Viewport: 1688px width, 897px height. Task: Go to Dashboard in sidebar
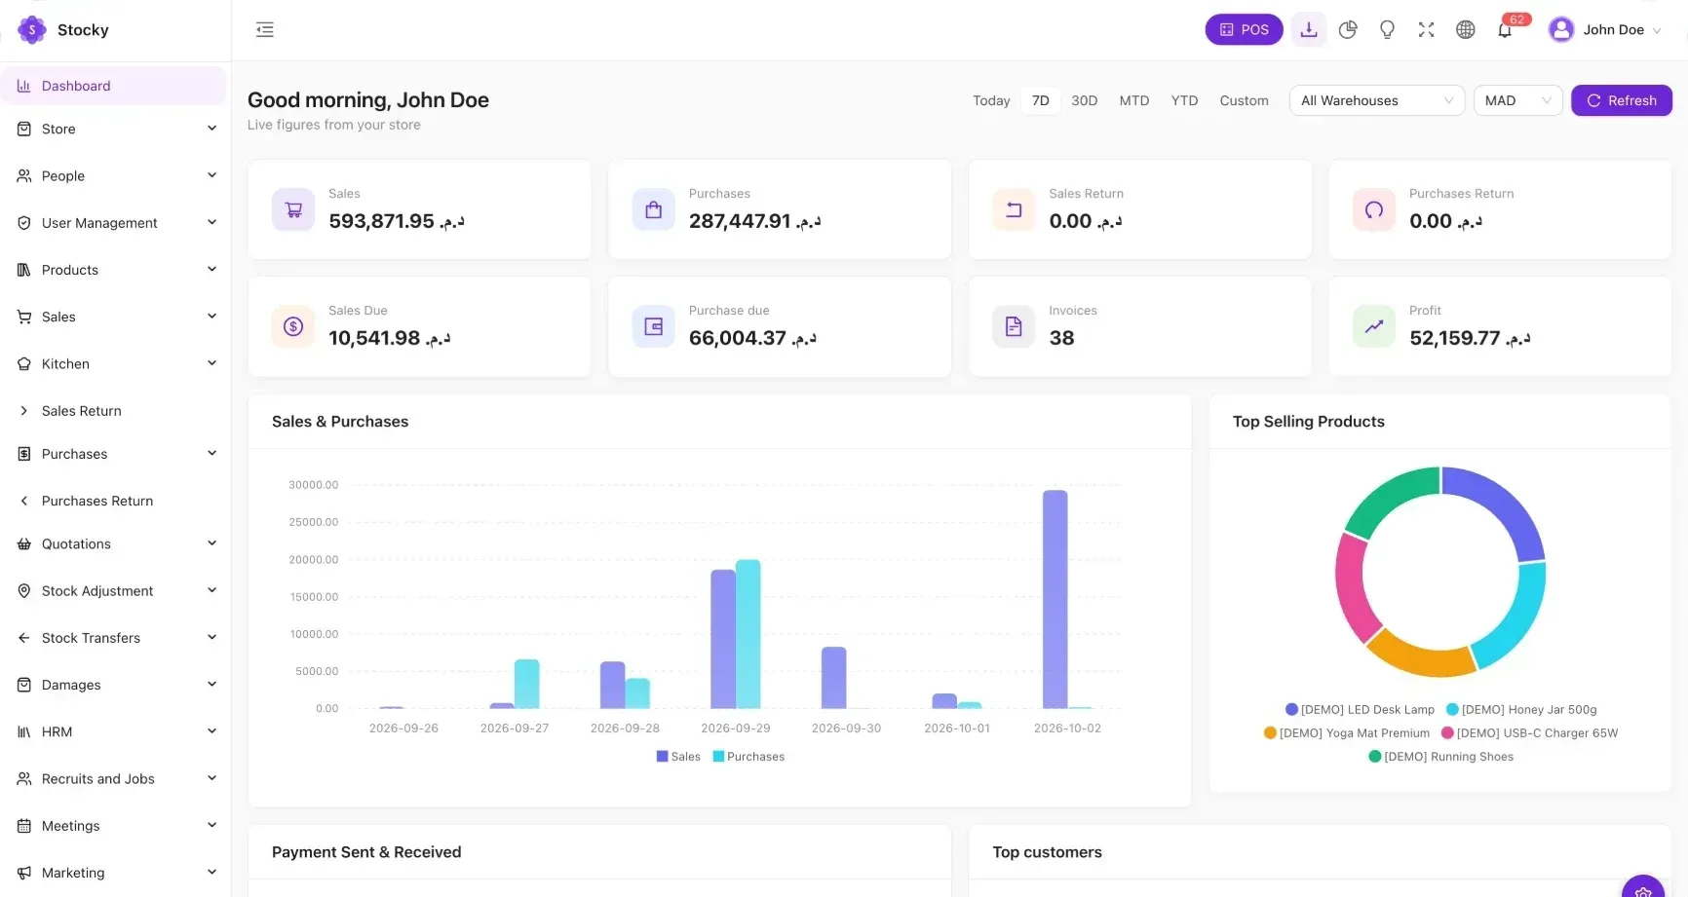[115, 86]
